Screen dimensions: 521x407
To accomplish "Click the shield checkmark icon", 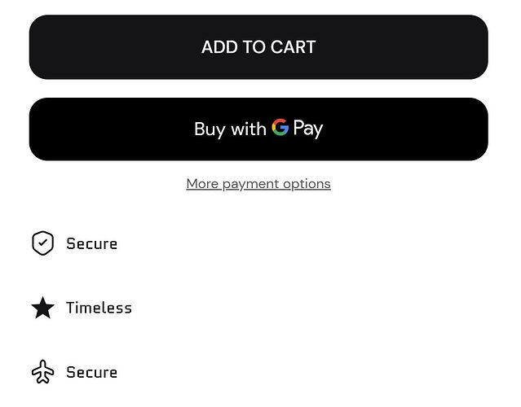I will [x=42, y=243].
